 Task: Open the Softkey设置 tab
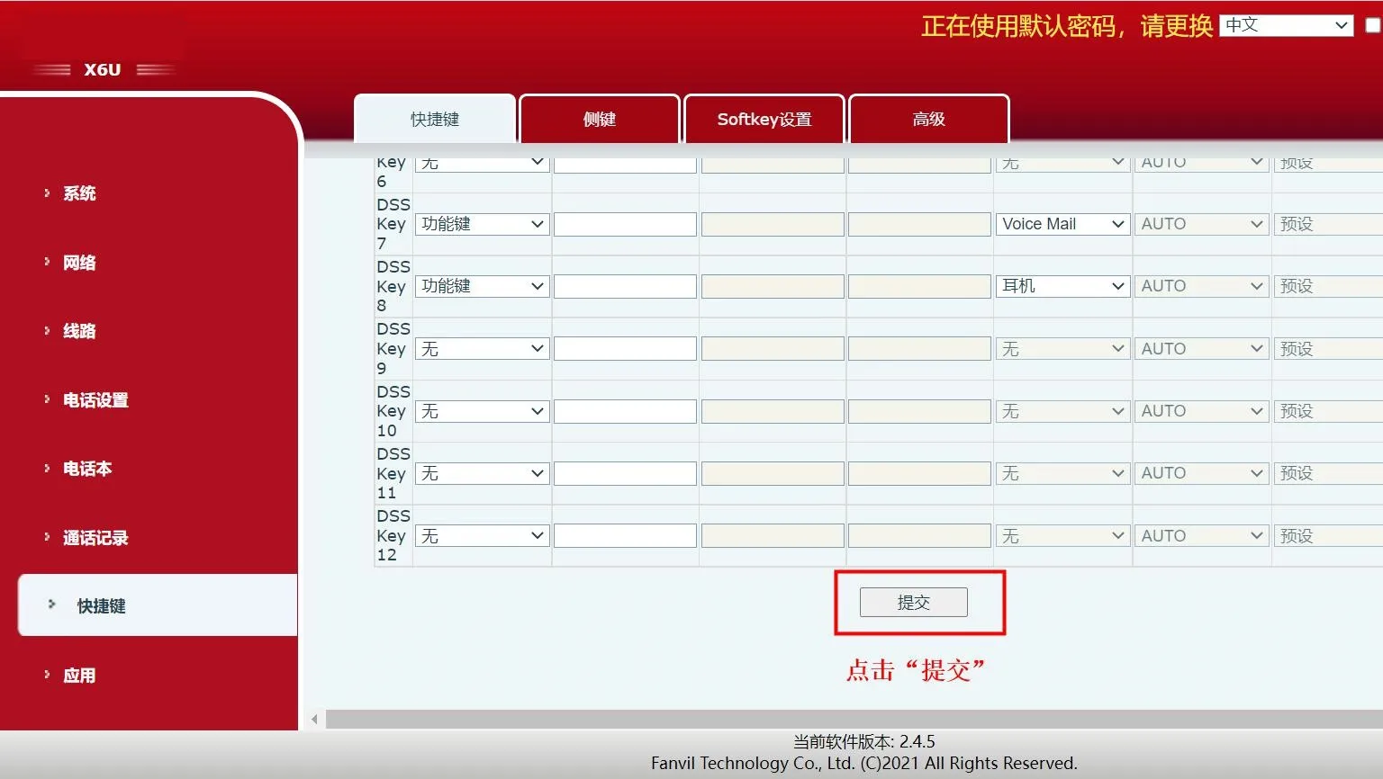coord(764,119)
